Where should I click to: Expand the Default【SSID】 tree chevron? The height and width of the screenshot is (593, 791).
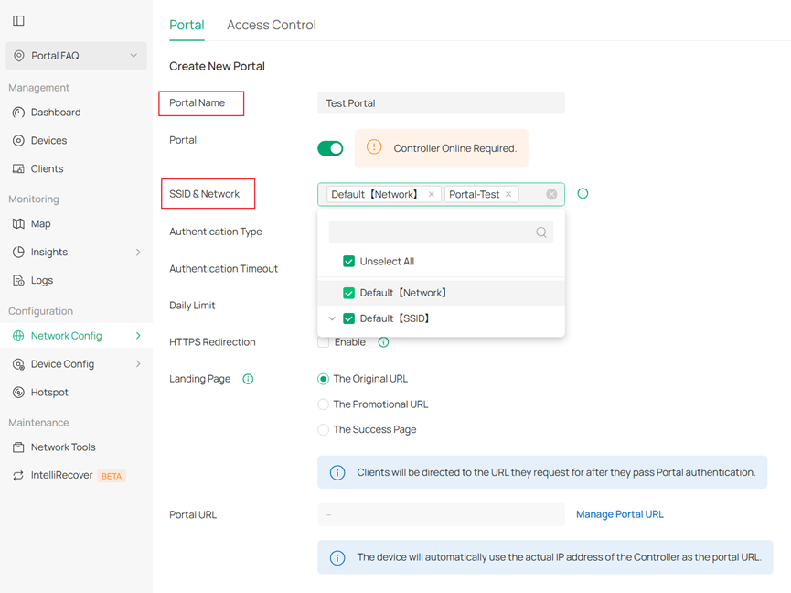(332, 319)
